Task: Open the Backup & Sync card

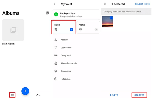Action: 76,15
